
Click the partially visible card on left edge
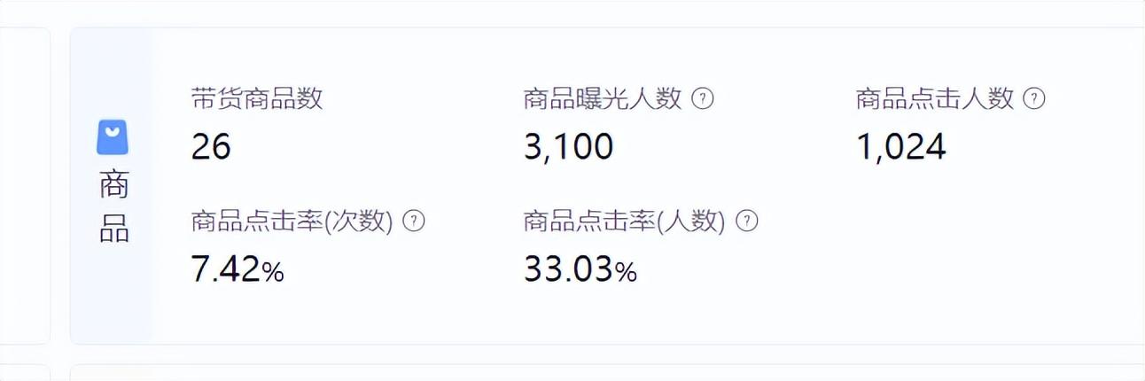pyautogui.click(x=25, y=185)
